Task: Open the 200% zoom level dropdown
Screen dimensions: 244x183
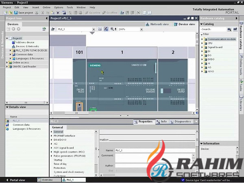Action: point(142,29)
